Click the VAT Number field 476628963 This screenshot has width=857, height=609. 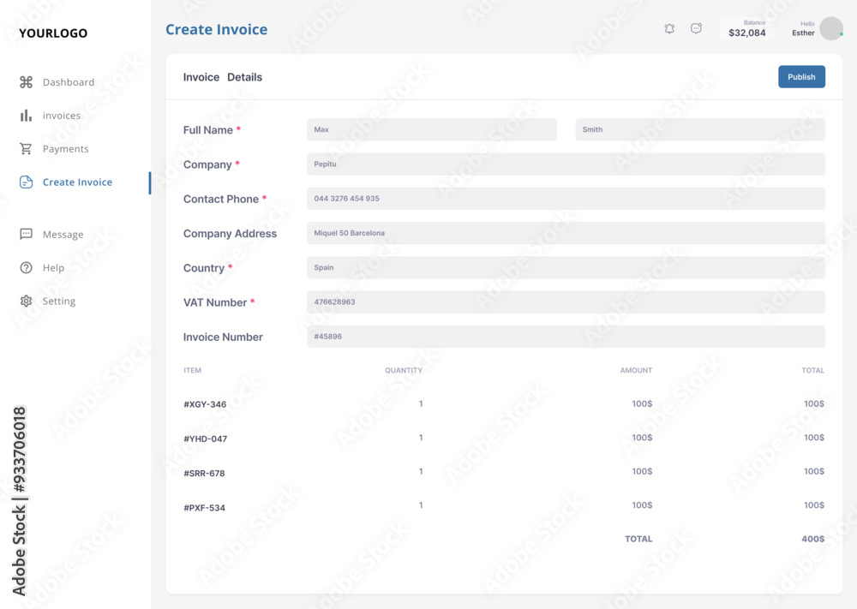pyautogui.click(x=566, y=302)
